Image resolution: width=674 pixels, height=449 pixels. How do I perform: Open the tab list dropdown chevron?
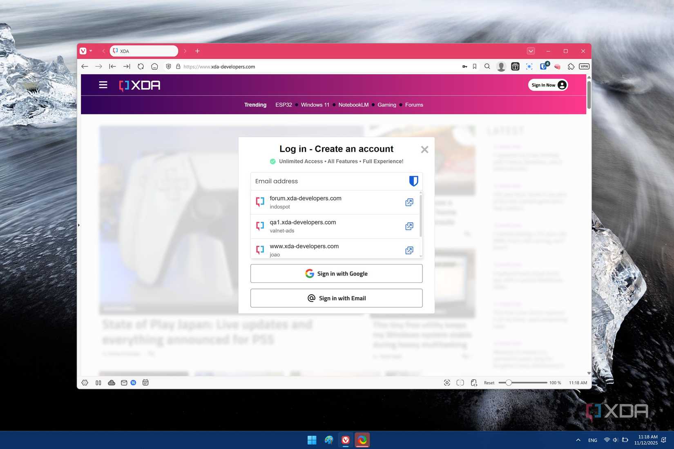pos(531,51)
